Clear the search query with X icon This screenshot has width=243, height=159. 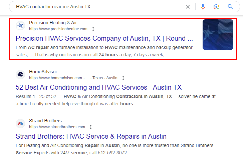coord(188,7)
